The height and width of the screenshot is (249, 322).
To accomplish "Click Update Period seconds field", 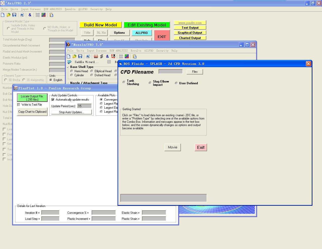I will click(x=85, y=106).
